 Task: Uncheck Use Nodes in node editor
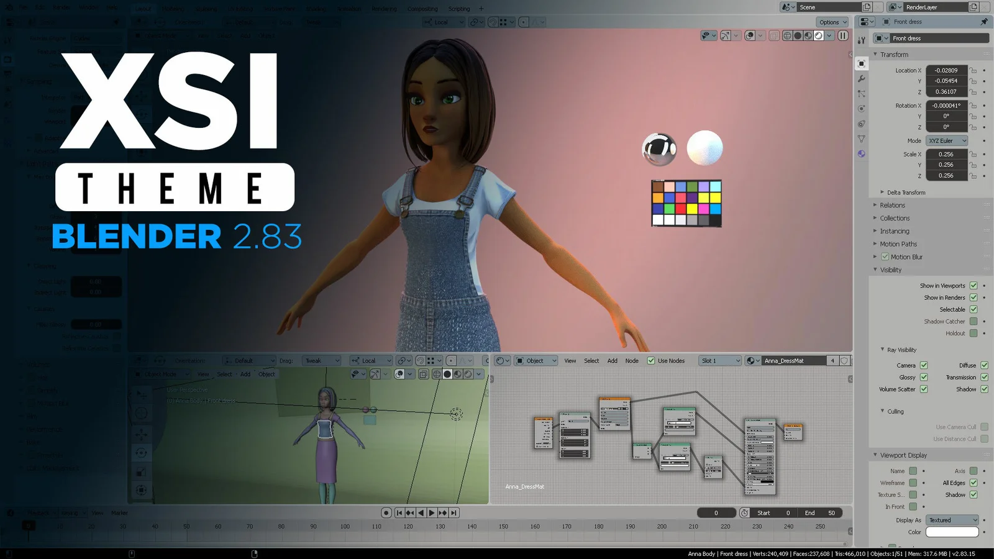[x=651, y=361]
